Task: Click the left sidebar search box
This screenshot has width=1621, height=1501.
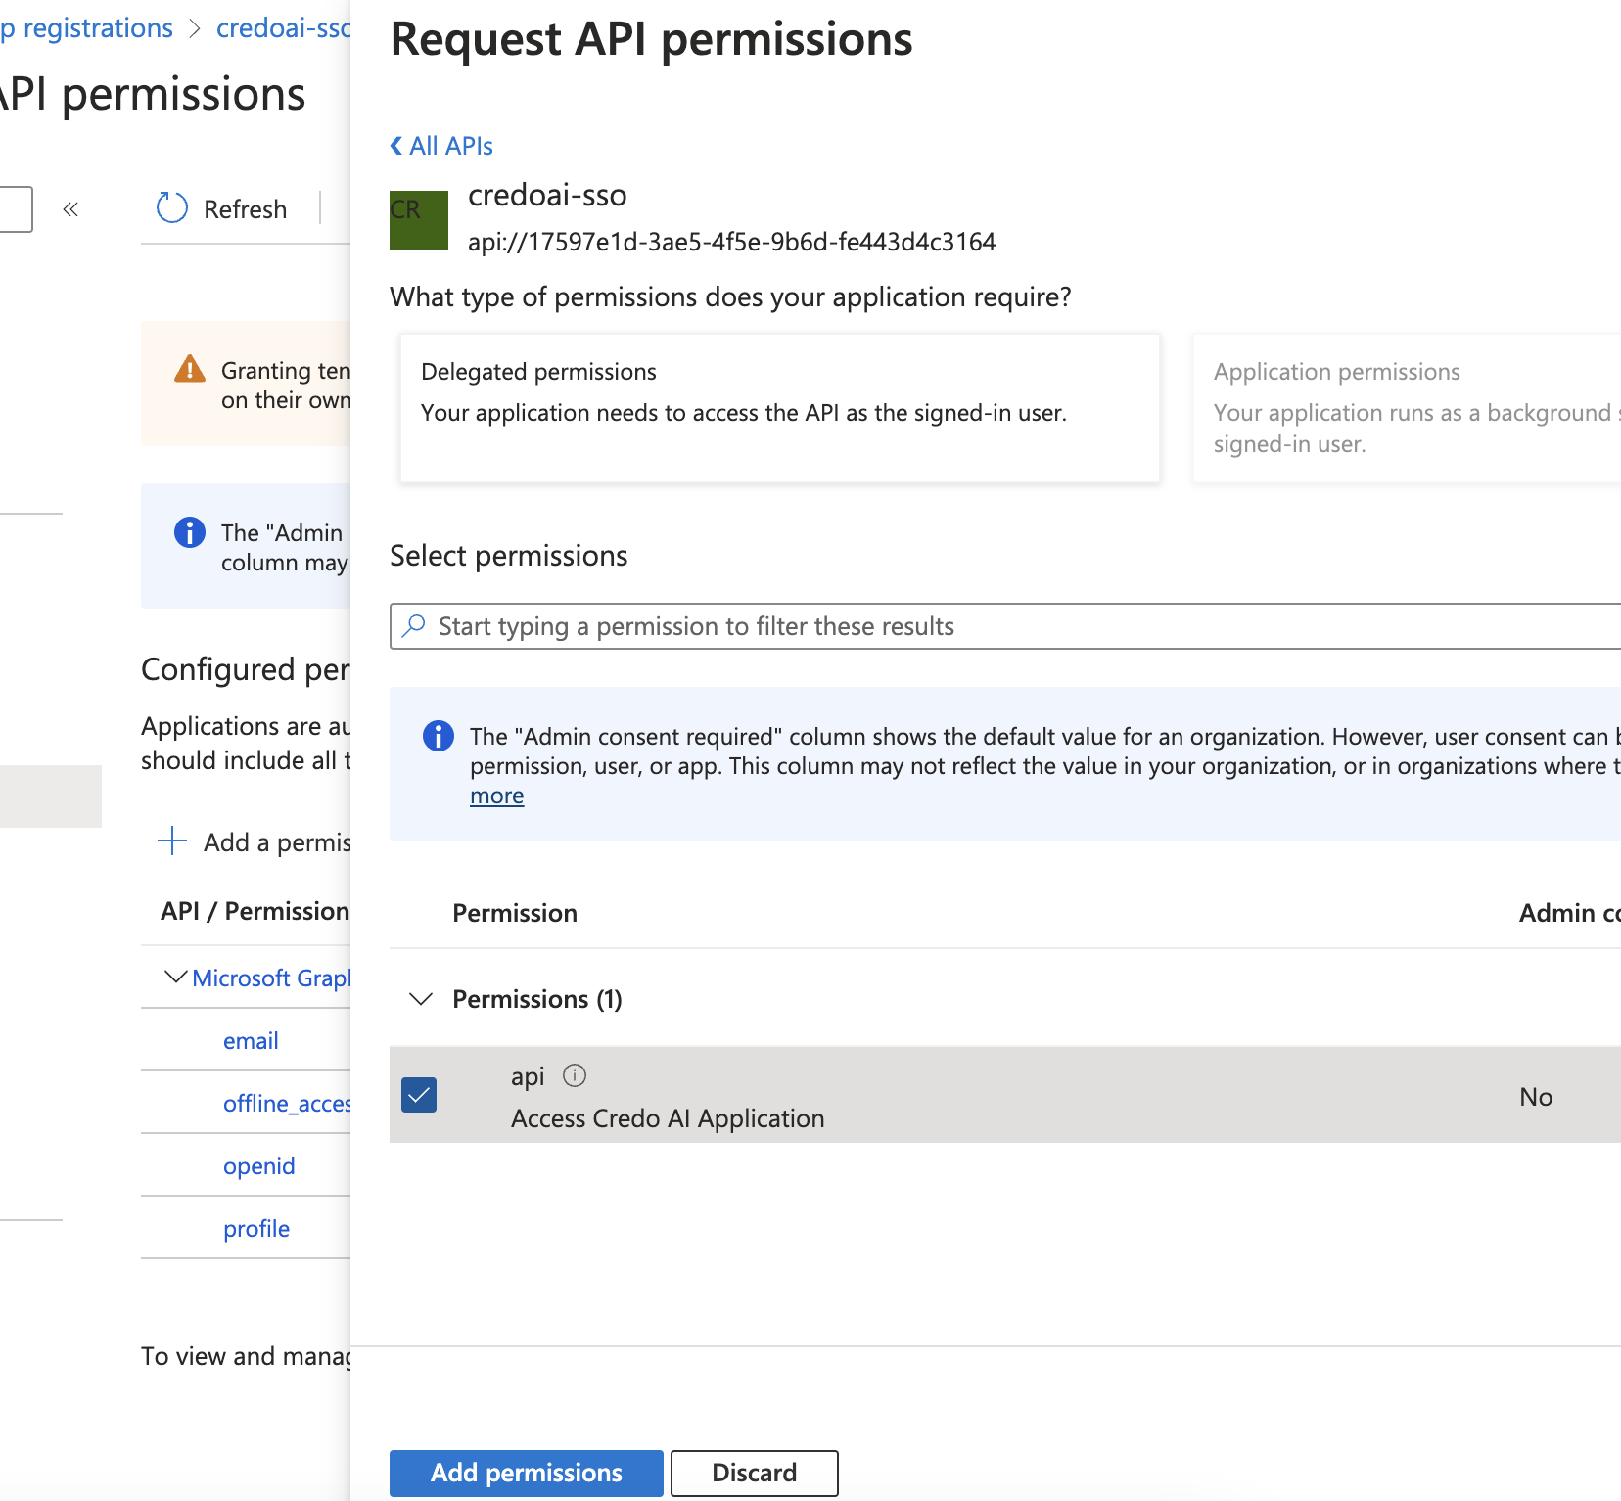Action: click(x=16, y=208)
